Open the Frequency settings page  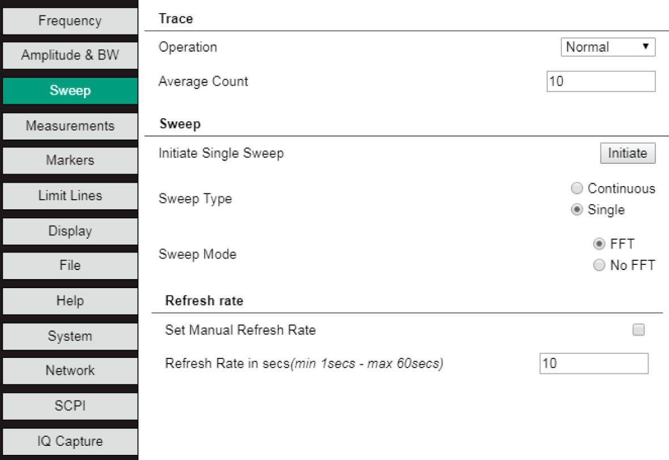[70, 22]
